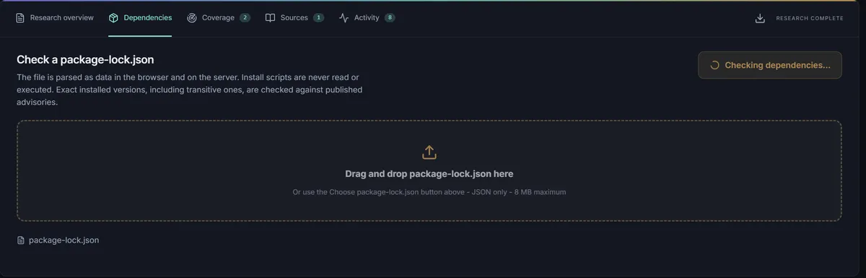Viewport: 866px width, 278px height.
Task: Click the Check a package-lock.json heading
Action: click(85, 60)
